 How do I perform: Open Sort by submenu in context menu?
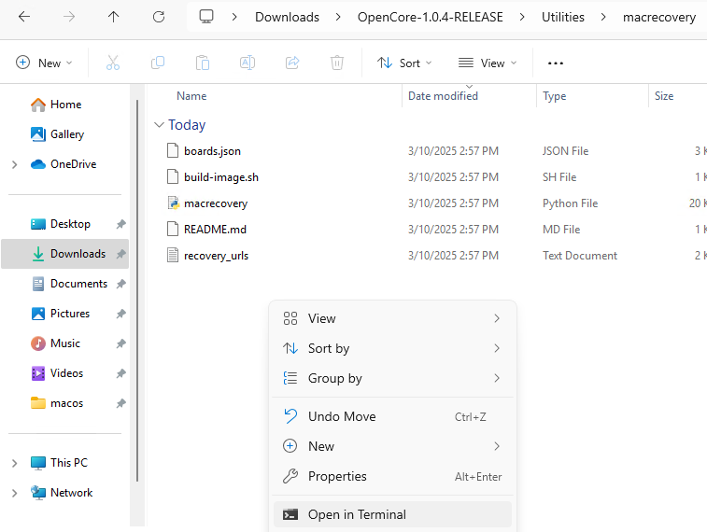click(393, 348)
